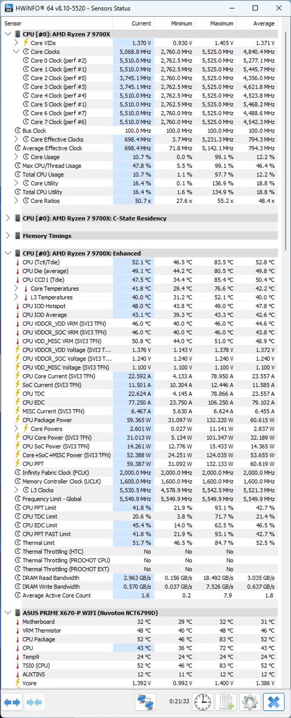Expand the Core VIDs node

click(x=16, y=43)
